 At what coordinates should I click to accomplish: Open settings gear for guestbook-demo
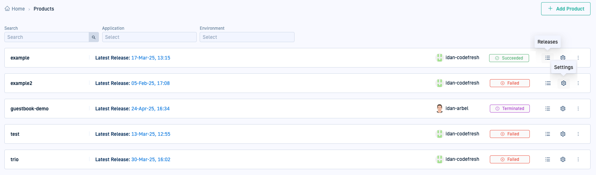tap(563, 109)
